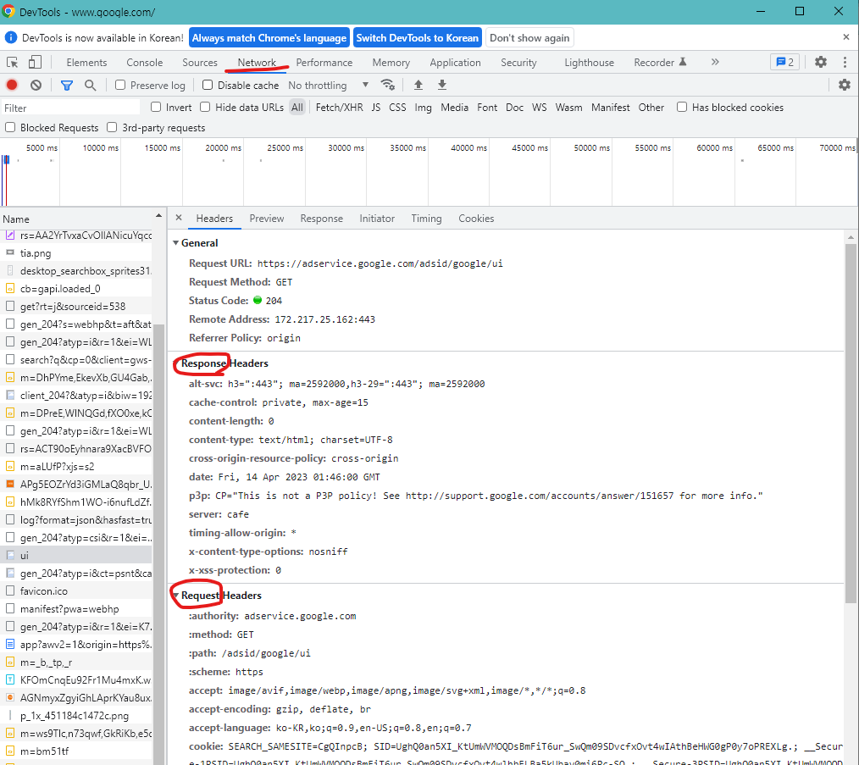The image size is (859, 765).
Task: Click the Filter text input
Action: [x=71, y=108]
